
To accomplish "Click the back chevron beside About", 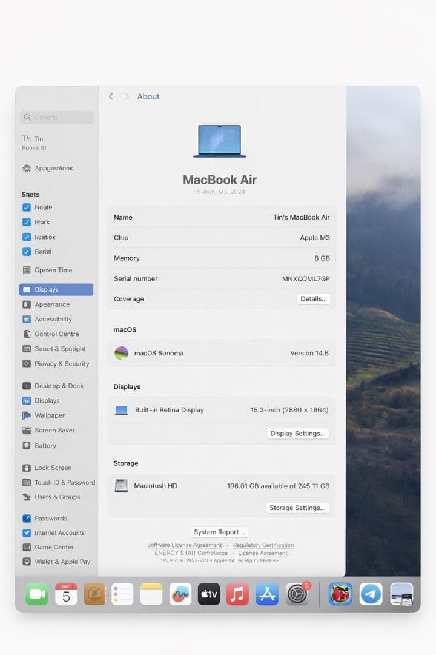I will [111, 96].
